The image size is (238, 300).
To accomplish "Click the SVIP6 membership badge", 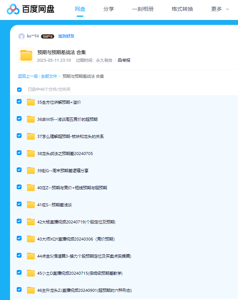I will [48, 36].
